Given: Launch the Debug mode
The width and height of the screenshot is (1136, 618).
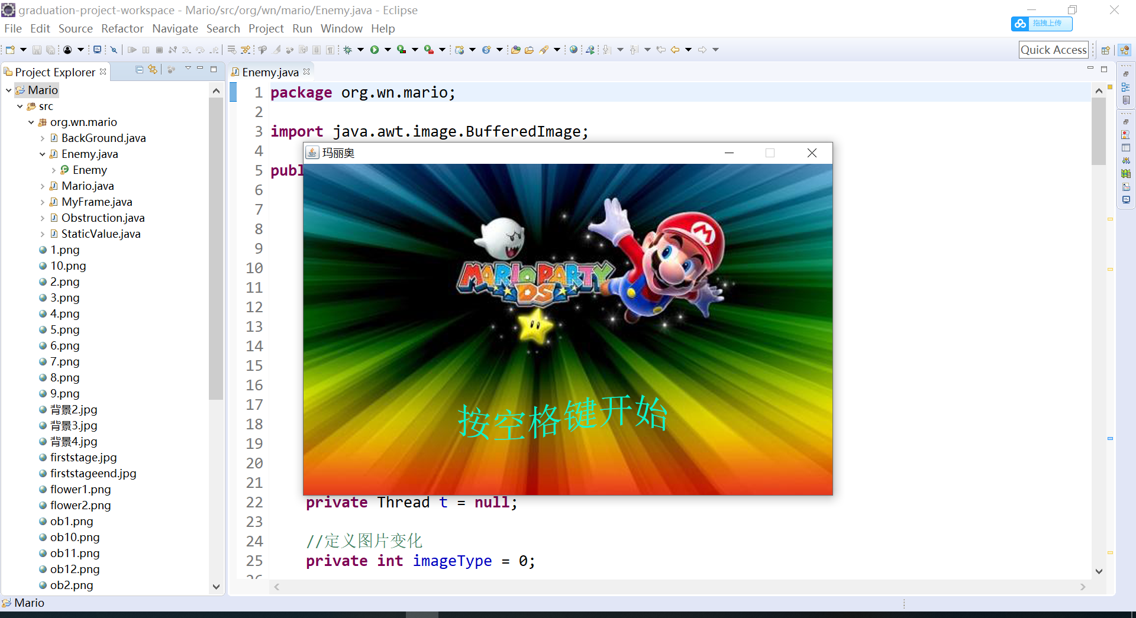Looking at the screenshot, I should [348, 50].
